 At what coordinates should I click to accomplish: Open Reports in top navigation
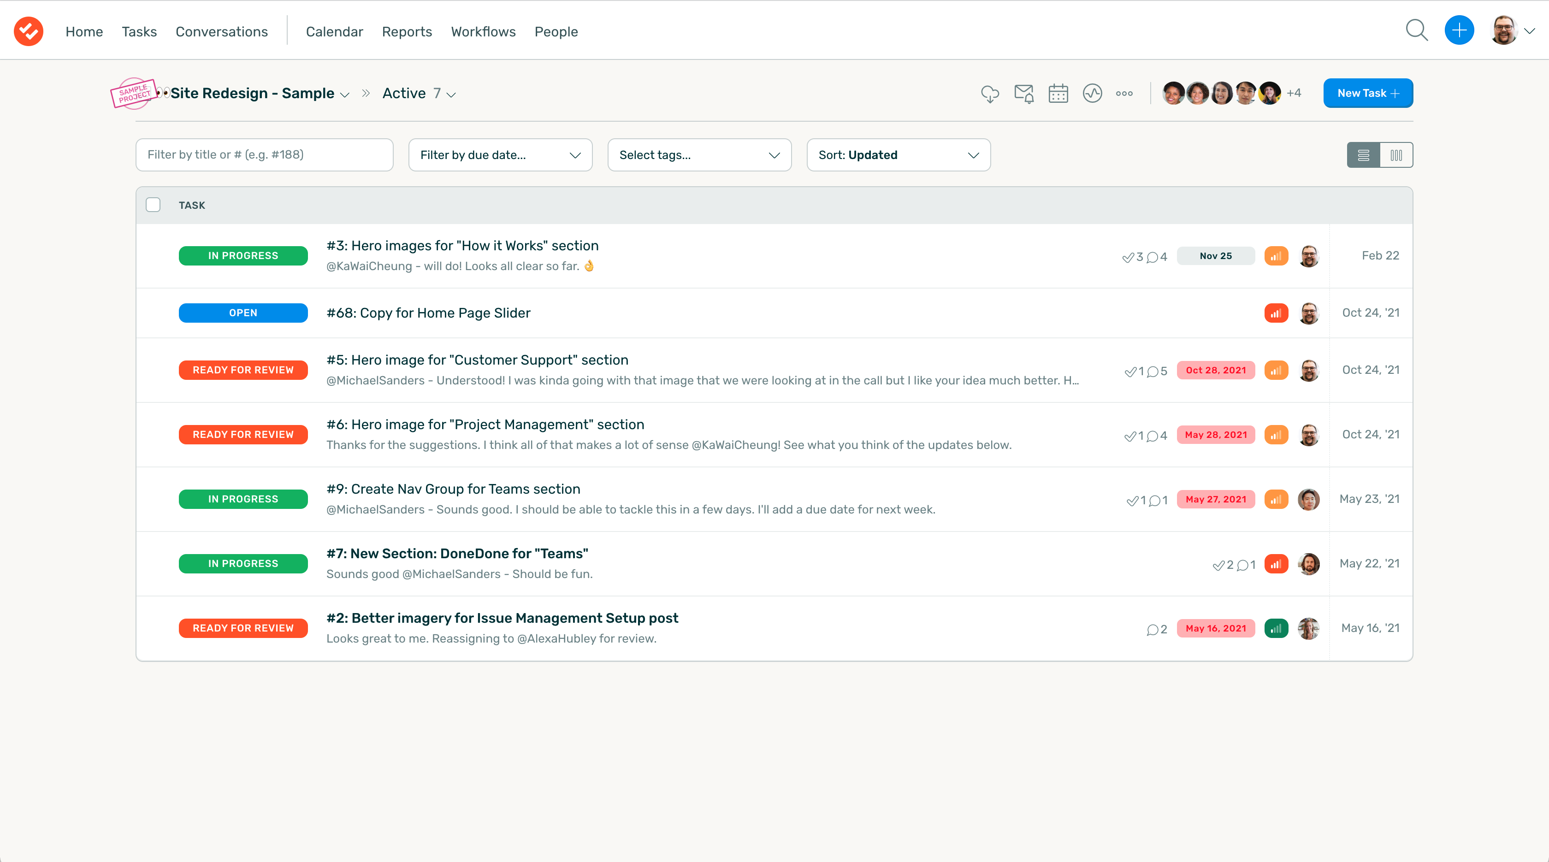(407, 32)
